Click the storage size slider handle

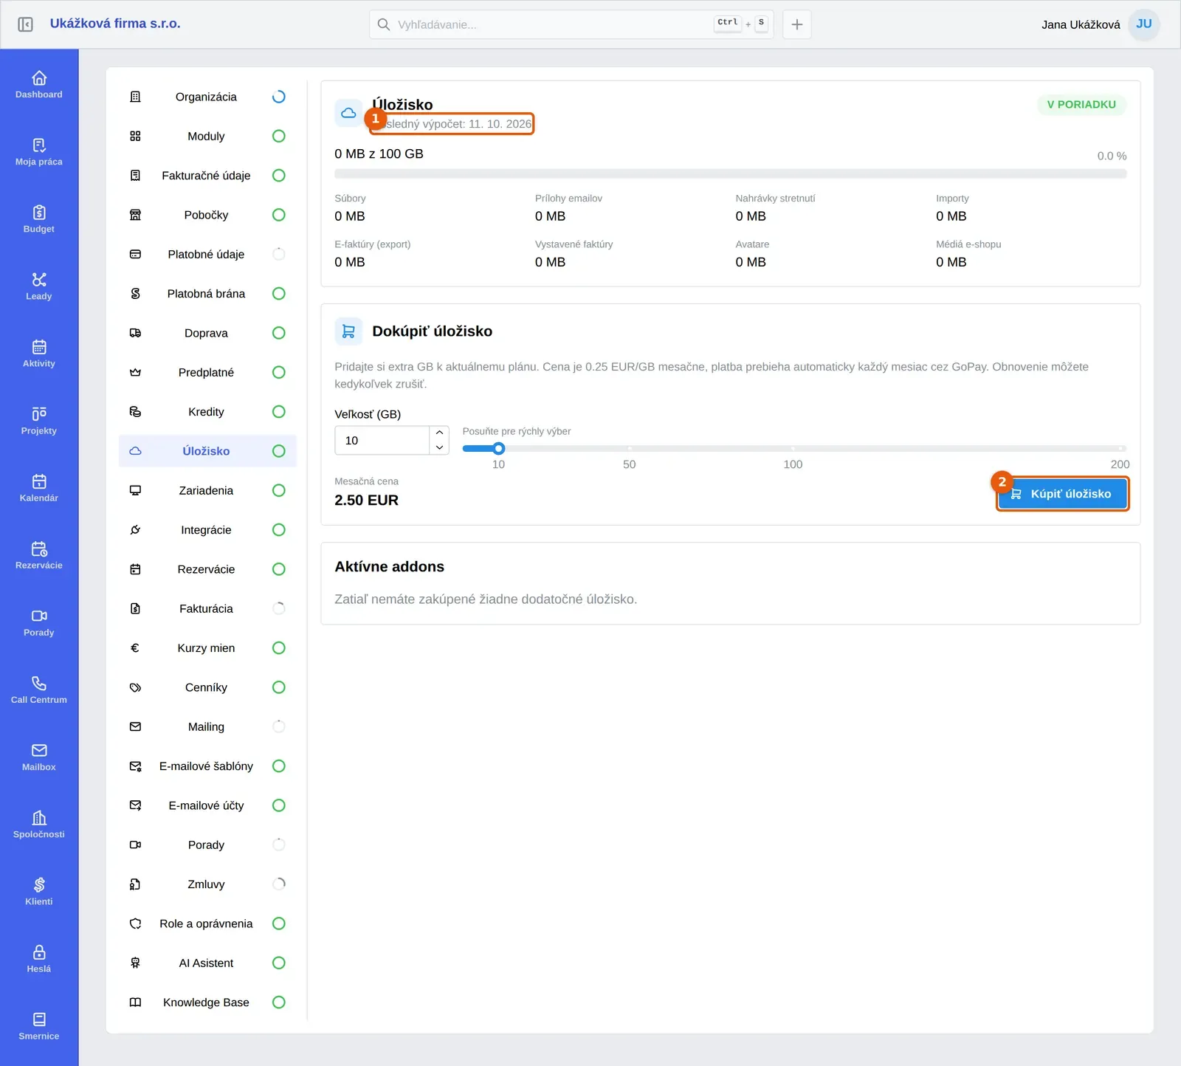pos(499,448)
